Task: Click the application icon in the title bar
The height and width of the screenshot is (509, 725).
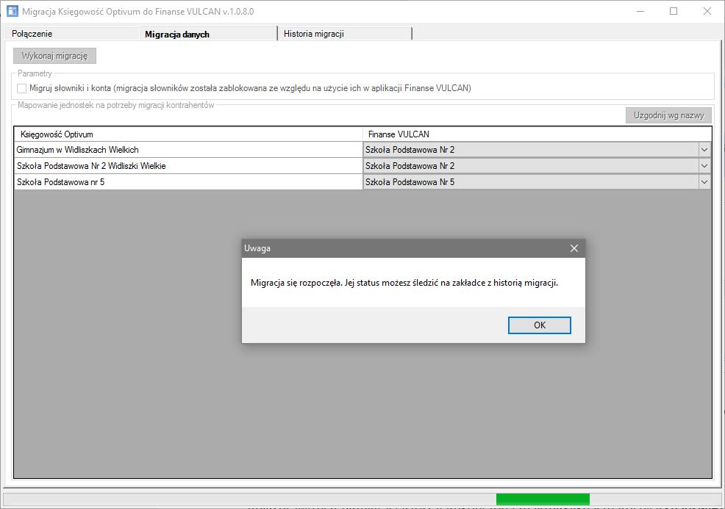Action: (12, 11)
